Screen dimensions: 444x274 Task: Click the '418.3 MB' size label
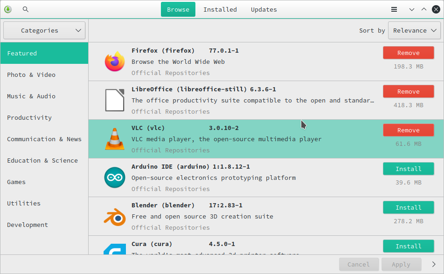tap(409, 105)
